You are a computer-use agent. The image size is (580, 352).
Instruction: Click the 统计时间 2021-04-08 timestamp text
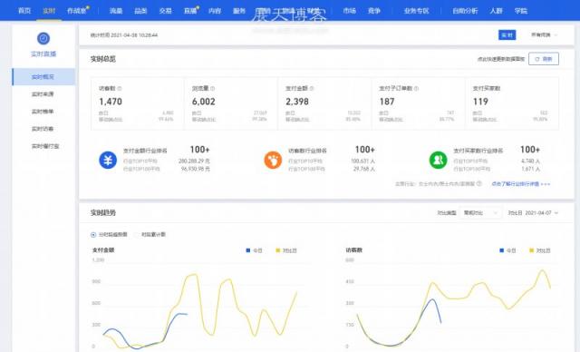click(x=124, y=35)
